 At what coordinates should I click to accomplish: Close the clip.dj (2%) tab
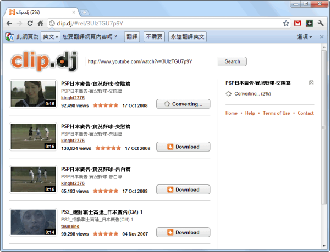click(x=74, y=13)
